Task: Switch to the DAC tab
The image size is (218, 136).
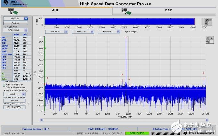Action: click(168, 10)
